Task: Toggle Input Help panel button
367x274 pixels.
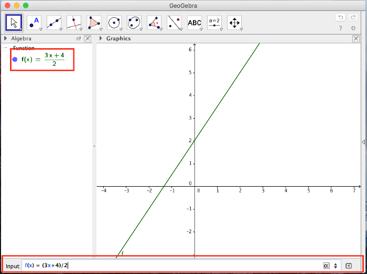Action: [349, 266]
